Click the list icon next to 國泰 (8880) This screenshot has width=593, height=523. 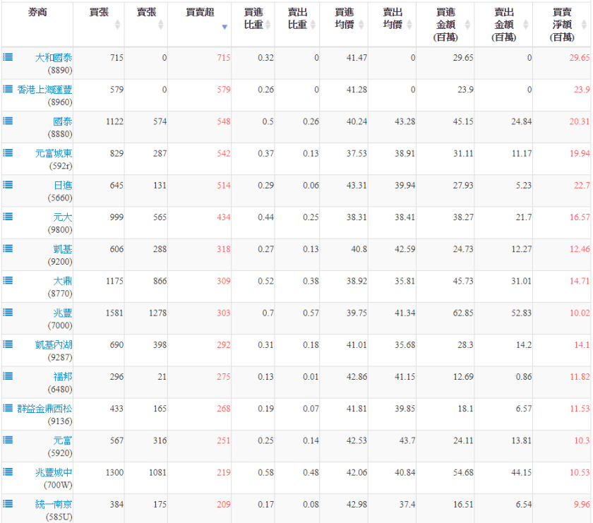coord(7,121)
